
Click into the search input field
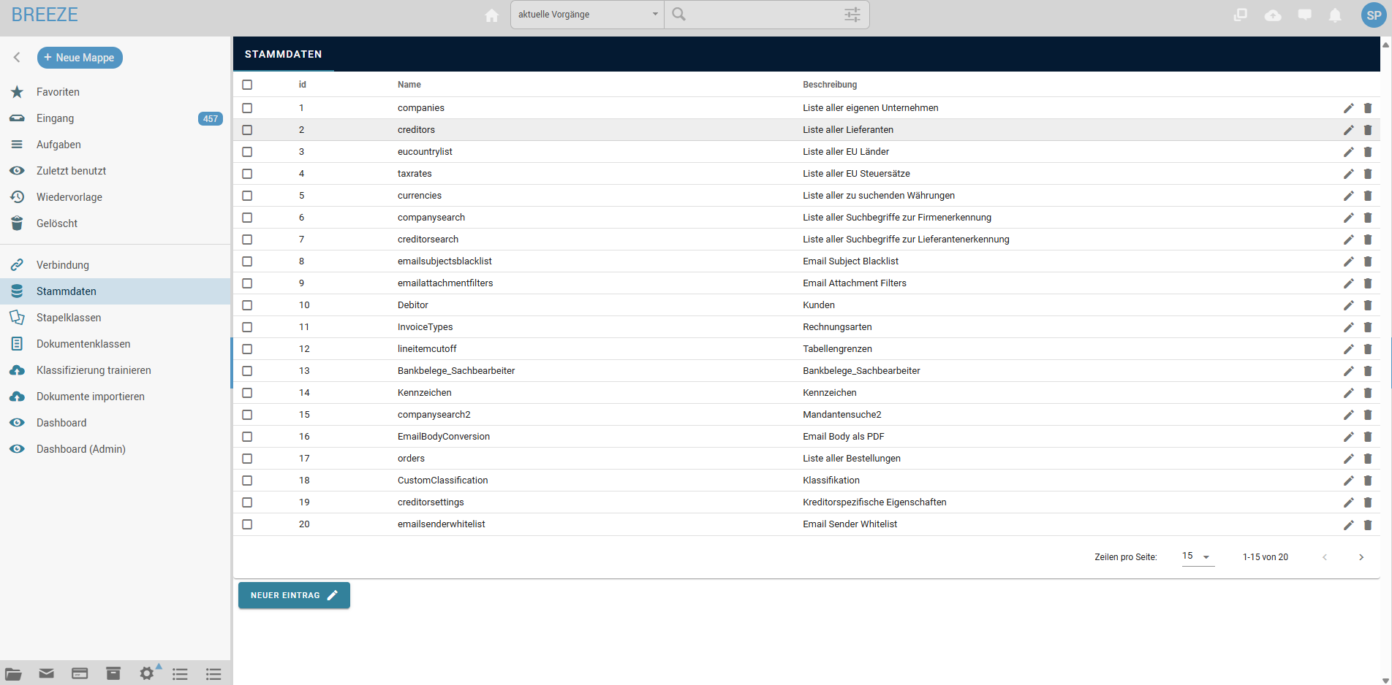point(764,15)
